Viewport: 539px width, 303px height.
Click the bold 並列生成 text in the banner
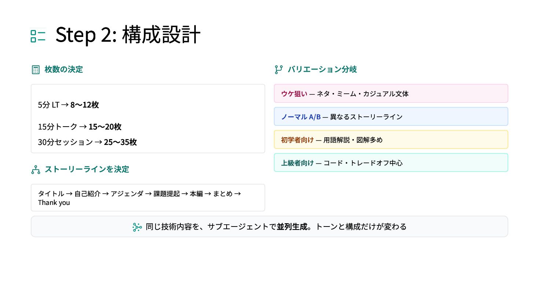coord(292,227)
